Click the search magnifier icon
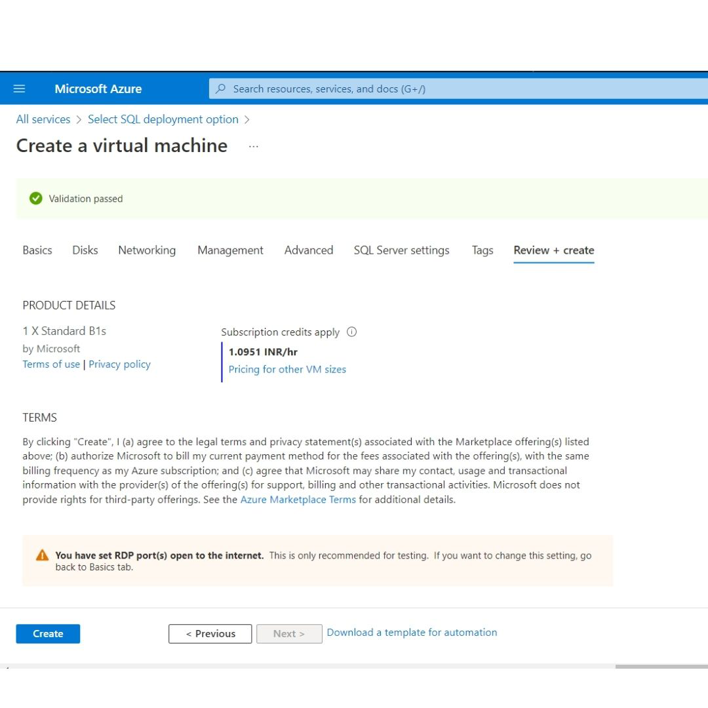 220,88
